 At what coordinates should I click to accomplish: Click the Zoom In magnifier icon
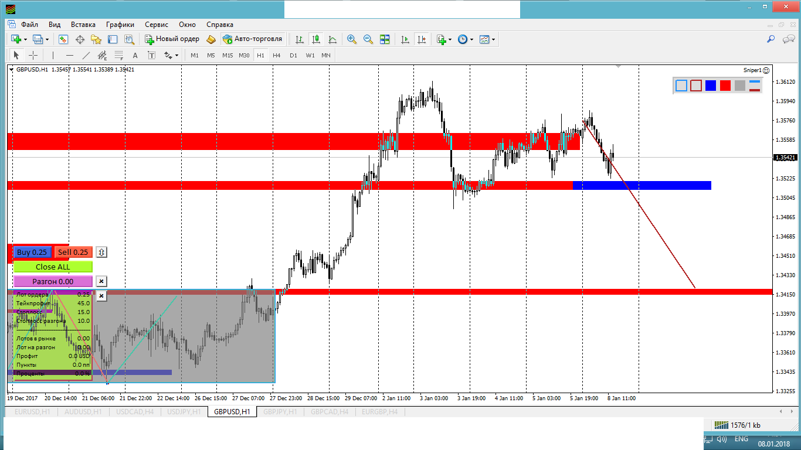click(352, 39)
